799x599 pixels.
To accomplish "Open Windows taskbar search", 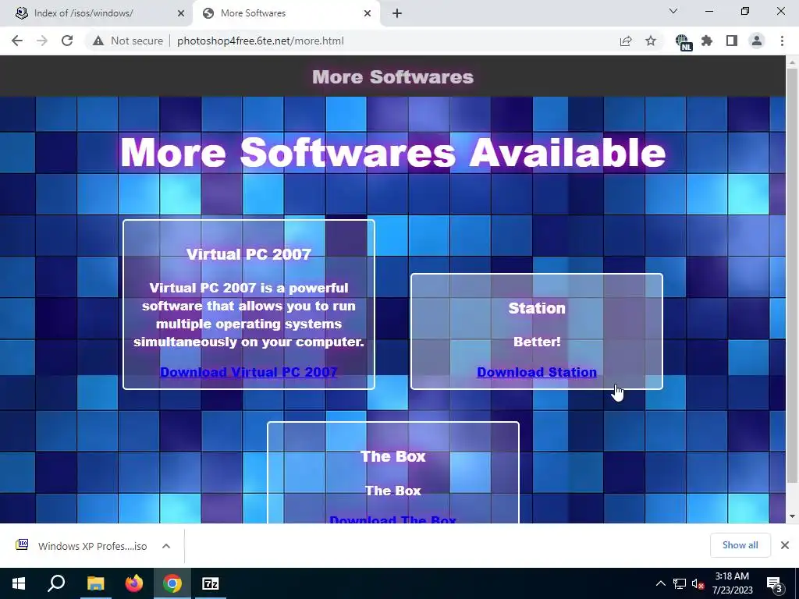I will 56,583.
